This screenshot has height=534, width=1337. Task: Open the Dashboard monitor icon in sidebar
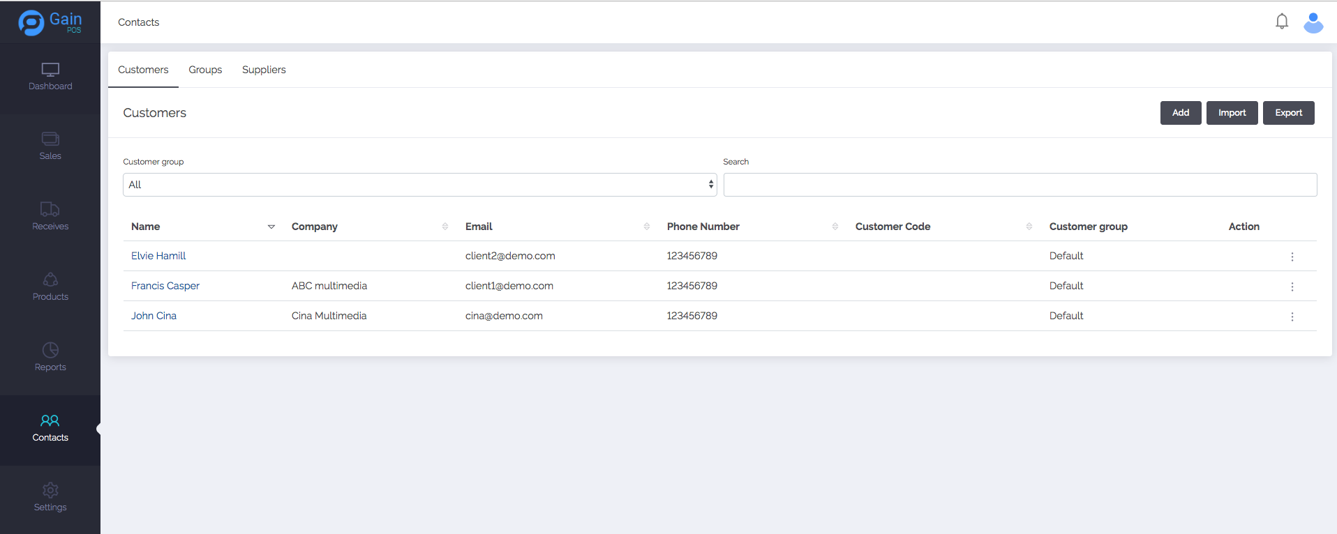point(50,70)
